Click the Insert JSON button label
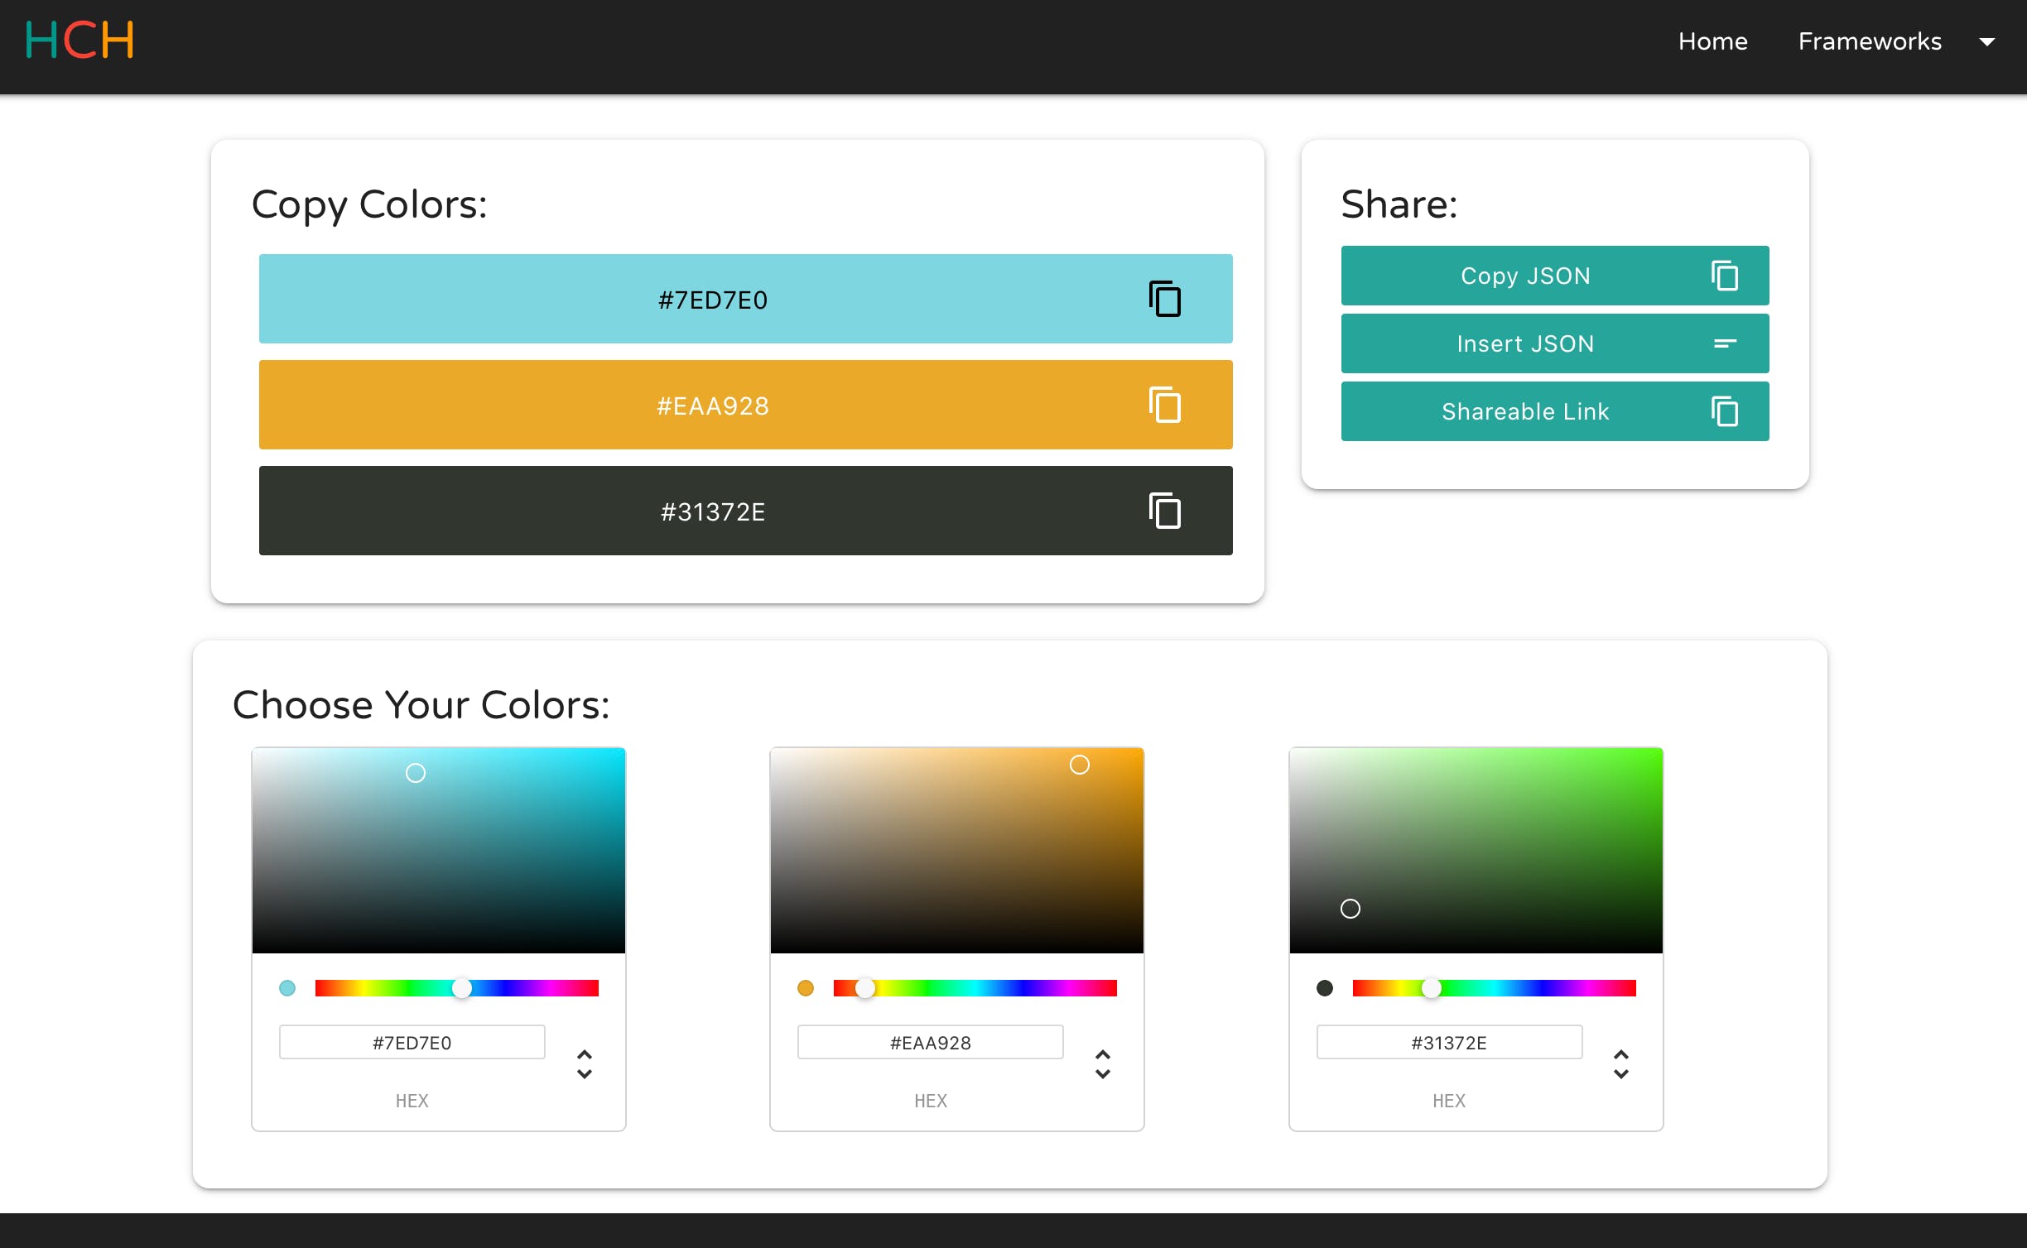Image resolution: width=2027 pixels, height=1248 pixels. tap(1525, 343)
